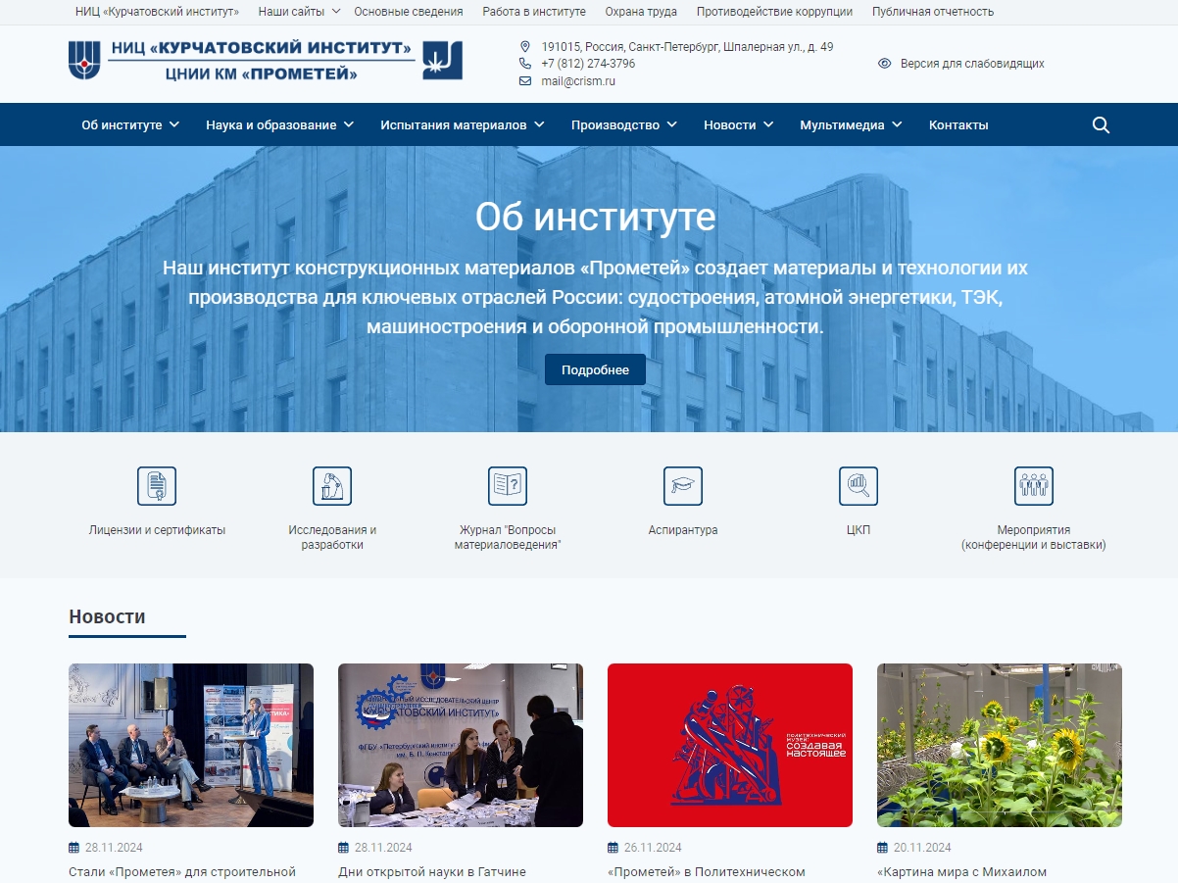This screenshot has width=1178, height=883.
Task: Open the news article Дни открытой науки в Гатчине
Action: coord(431,870)
